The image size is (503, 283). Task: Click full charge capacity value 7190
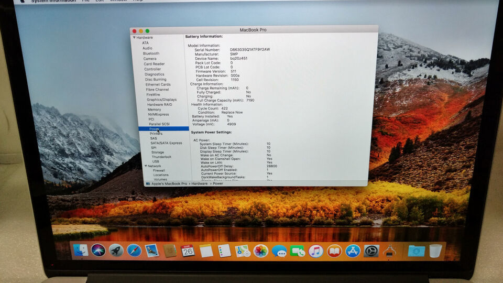(250, 101)
